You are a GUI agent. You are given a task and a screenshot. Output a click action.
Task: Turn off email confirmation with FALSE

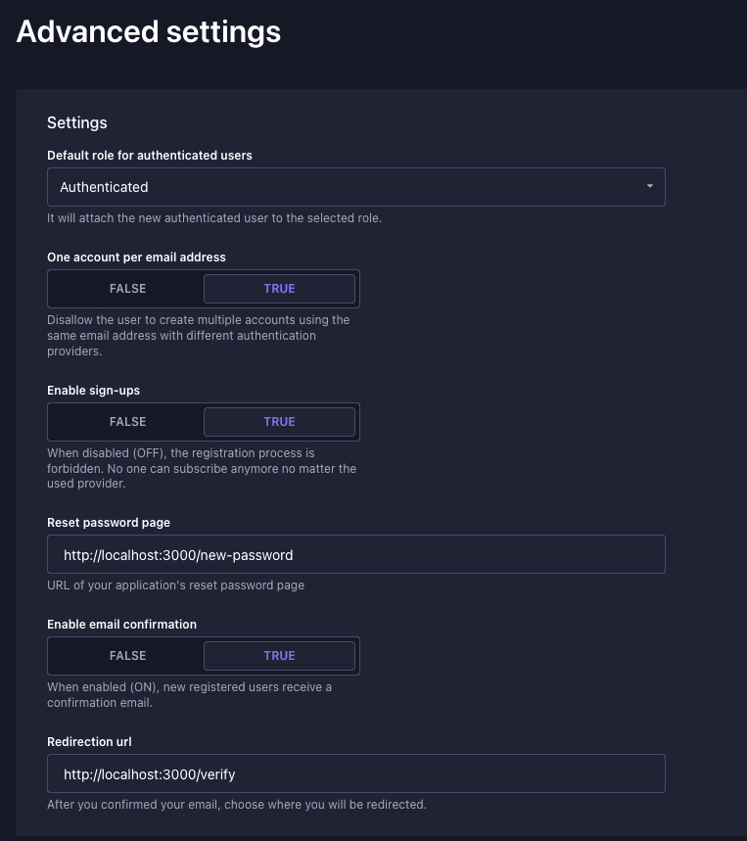127,656
